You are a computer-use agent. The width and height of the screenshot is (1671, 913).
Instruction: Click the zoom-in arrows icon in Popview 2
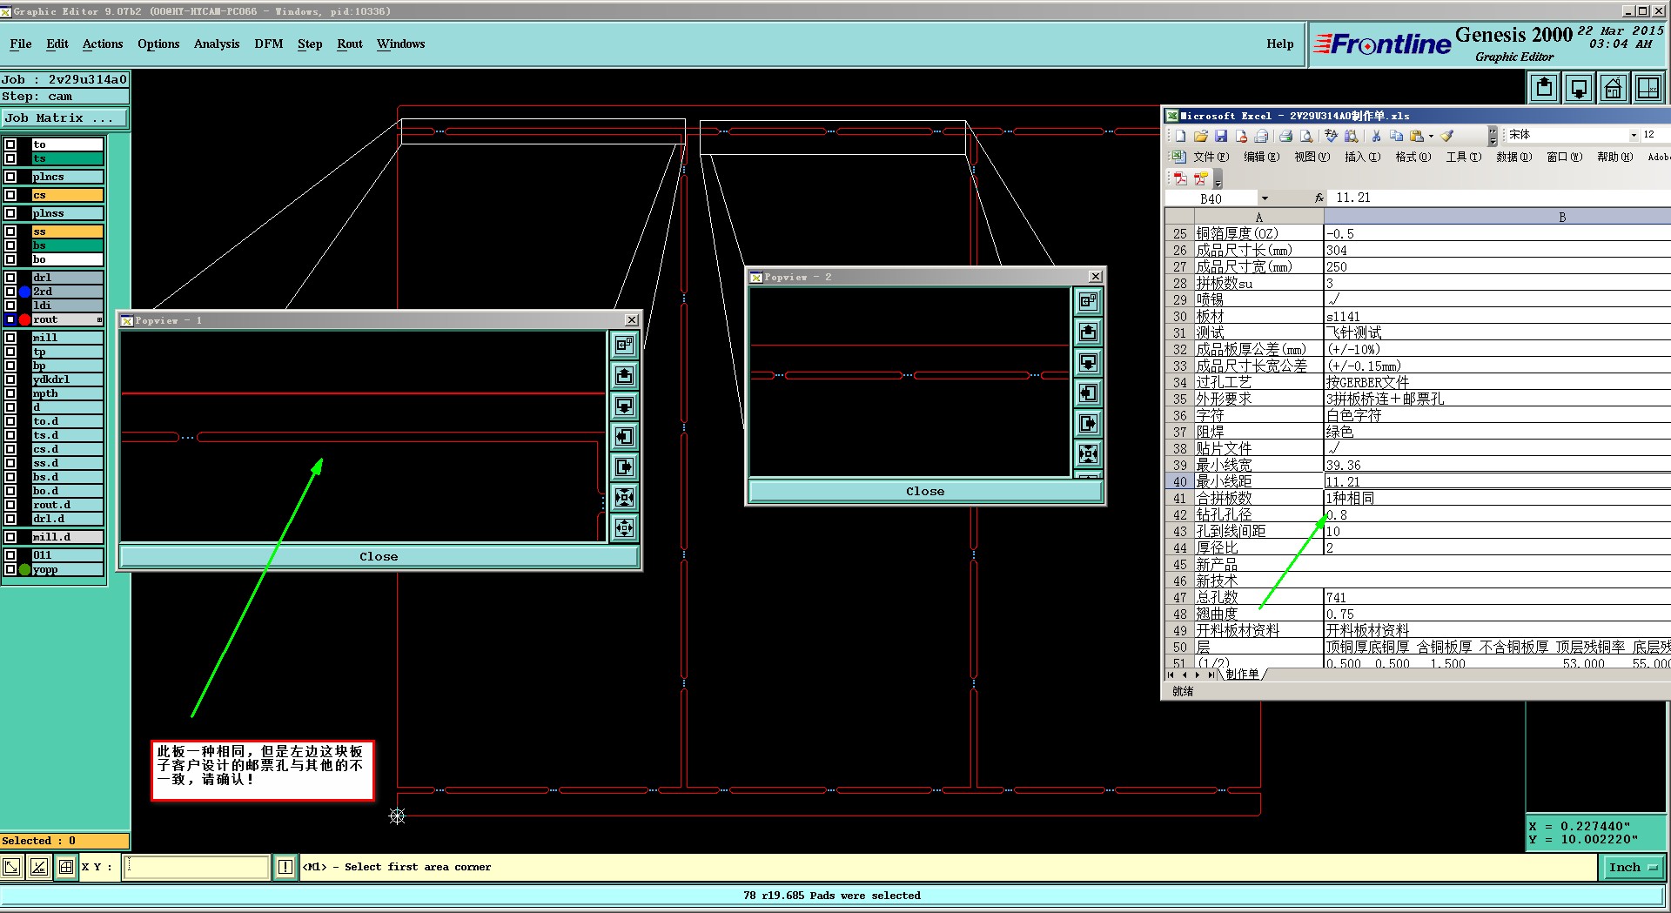[x=1088, y=453]
